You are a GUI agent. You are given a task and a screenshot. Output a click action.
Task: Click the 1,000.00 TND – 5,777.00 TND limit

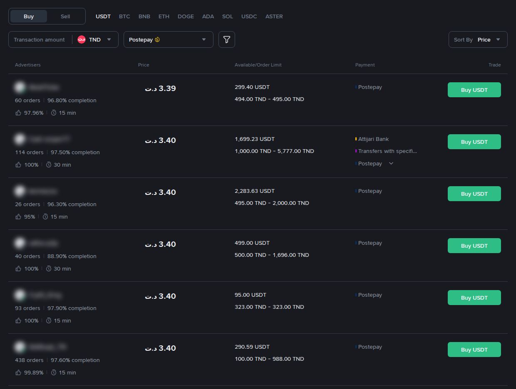pos(274,151)
